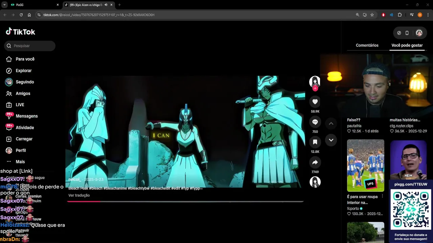Open the Chrome three-dot menu
433x243 pixels.
click(x=428, y=15)
